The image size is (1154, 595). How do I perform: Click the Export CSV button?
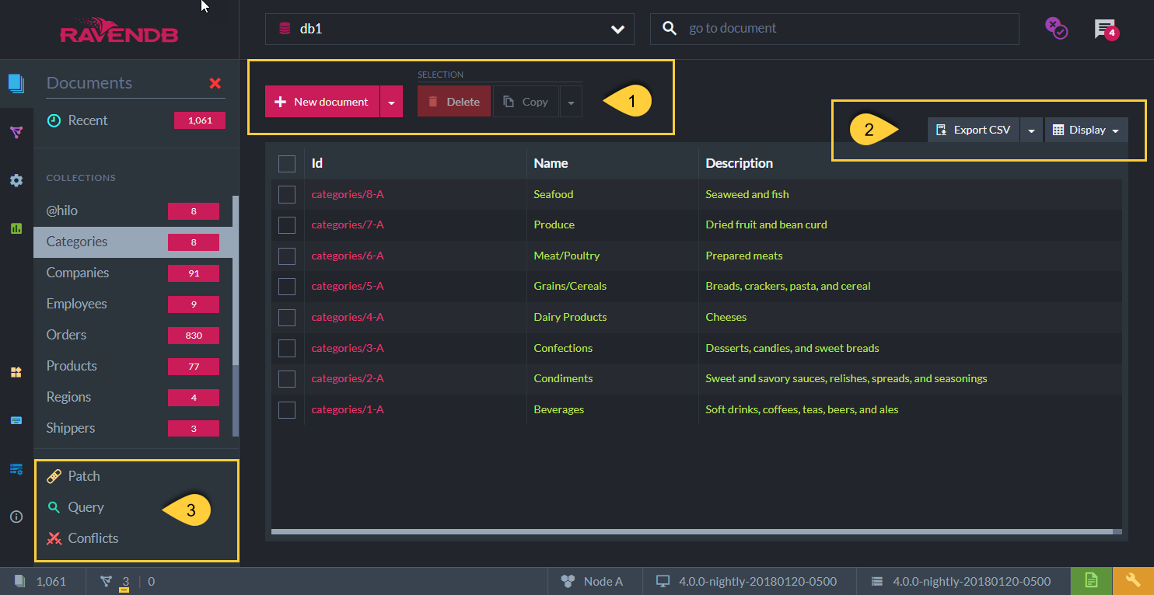point(974,130)
